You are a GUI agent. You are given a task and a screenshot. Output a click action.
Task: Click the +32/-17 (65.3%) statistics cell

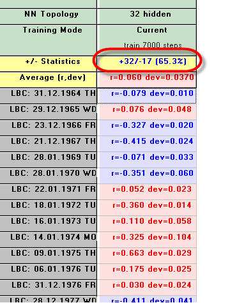(x=147, y=64)
